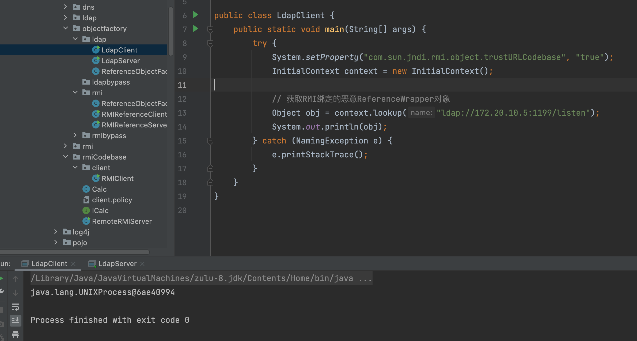637x341 pixels.
Task: Select the LdapClient run tab
Action: (49, 264)
